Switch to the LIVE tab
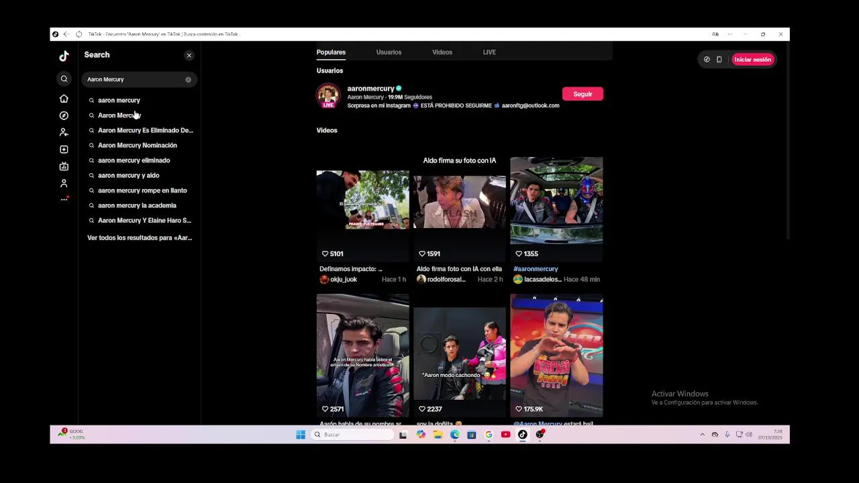859x483 pixels. click(x=489, y=52)
